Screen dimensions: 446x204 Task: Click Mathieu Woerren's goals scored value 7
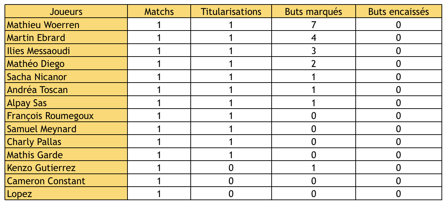314,25
